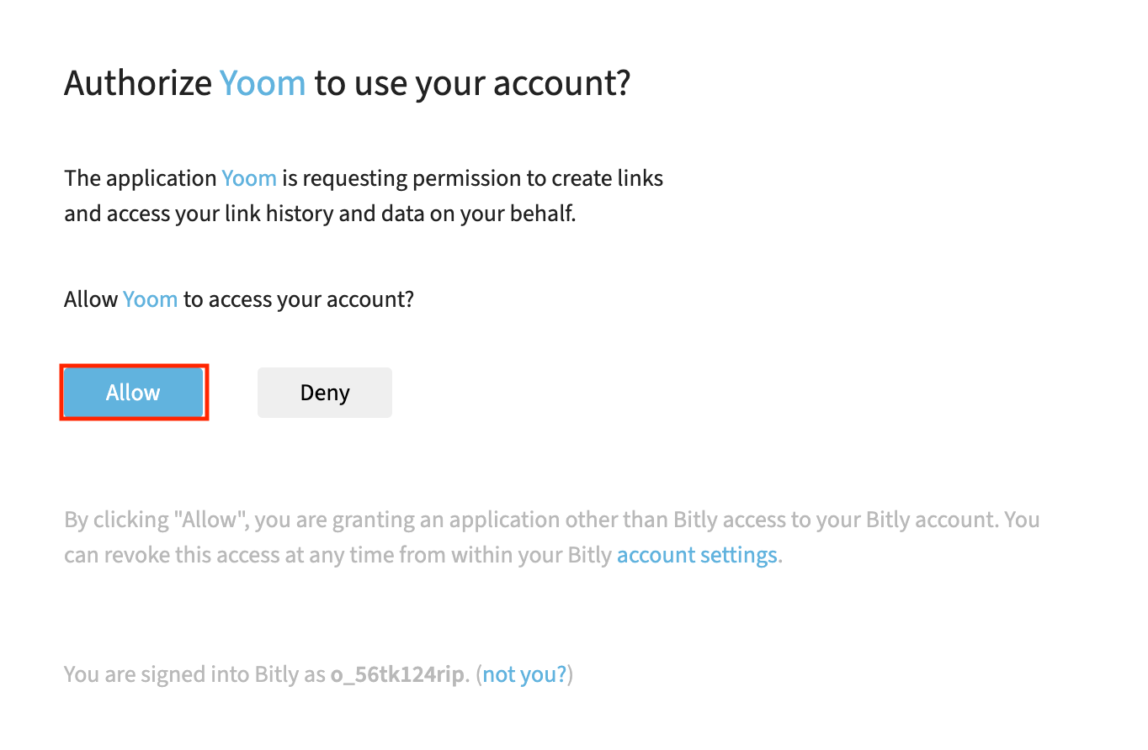
Task: Follow the Yoom link after "The application"
Action: coord(249,178)
